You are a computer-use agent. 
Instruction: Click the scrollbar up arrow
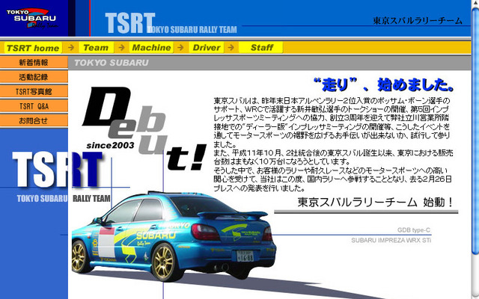(475, 3)
